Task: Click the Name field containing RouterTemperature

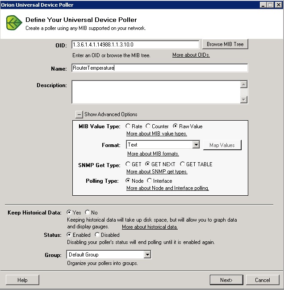Action: [160, 68]
